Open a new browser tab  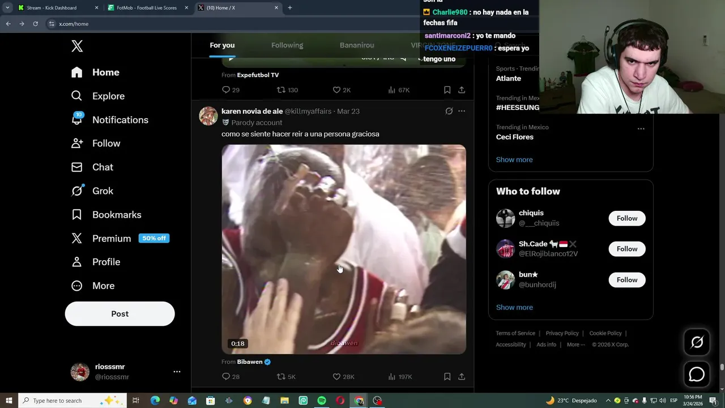[290, 8]
